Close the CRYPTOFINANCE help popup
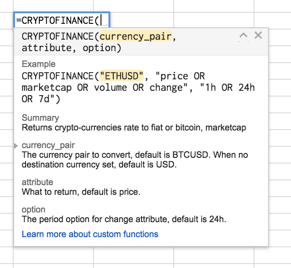Image resolution: width=291 pixels, height=268 pixels. 258,35
